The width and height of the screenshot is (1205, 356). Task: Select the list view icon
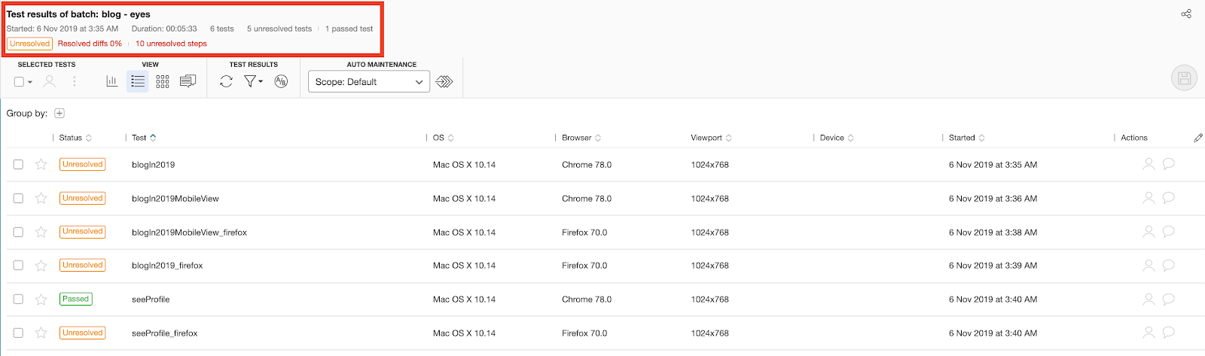click(137, 81)
